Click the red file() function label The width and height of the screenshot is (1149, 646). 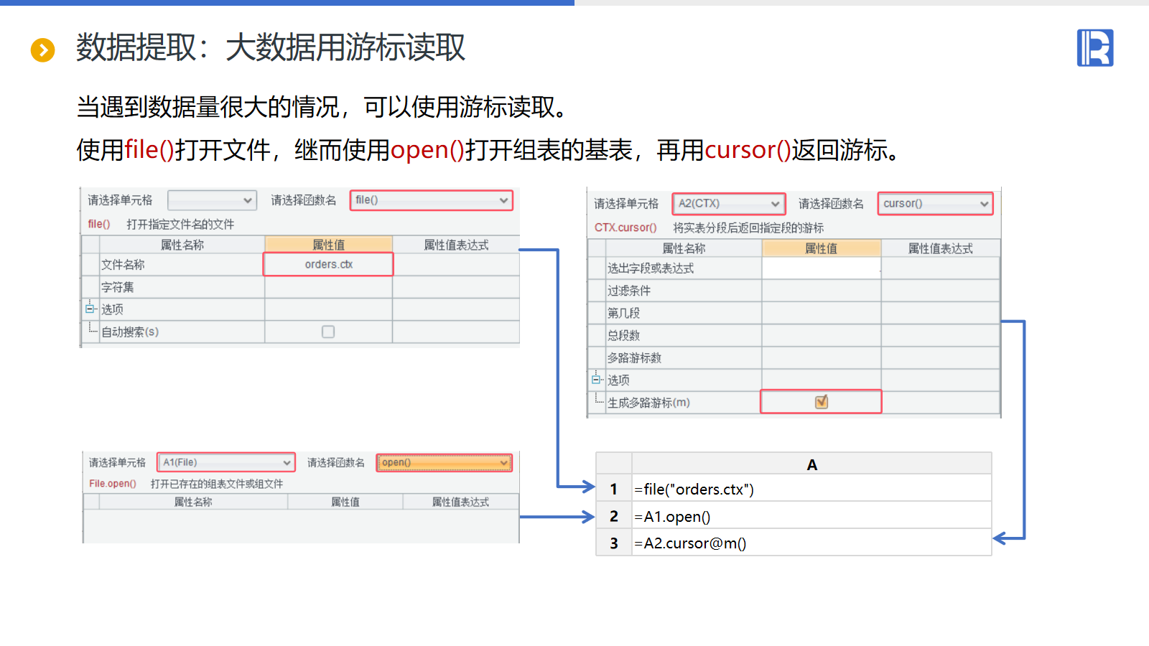tap(99, 224)
